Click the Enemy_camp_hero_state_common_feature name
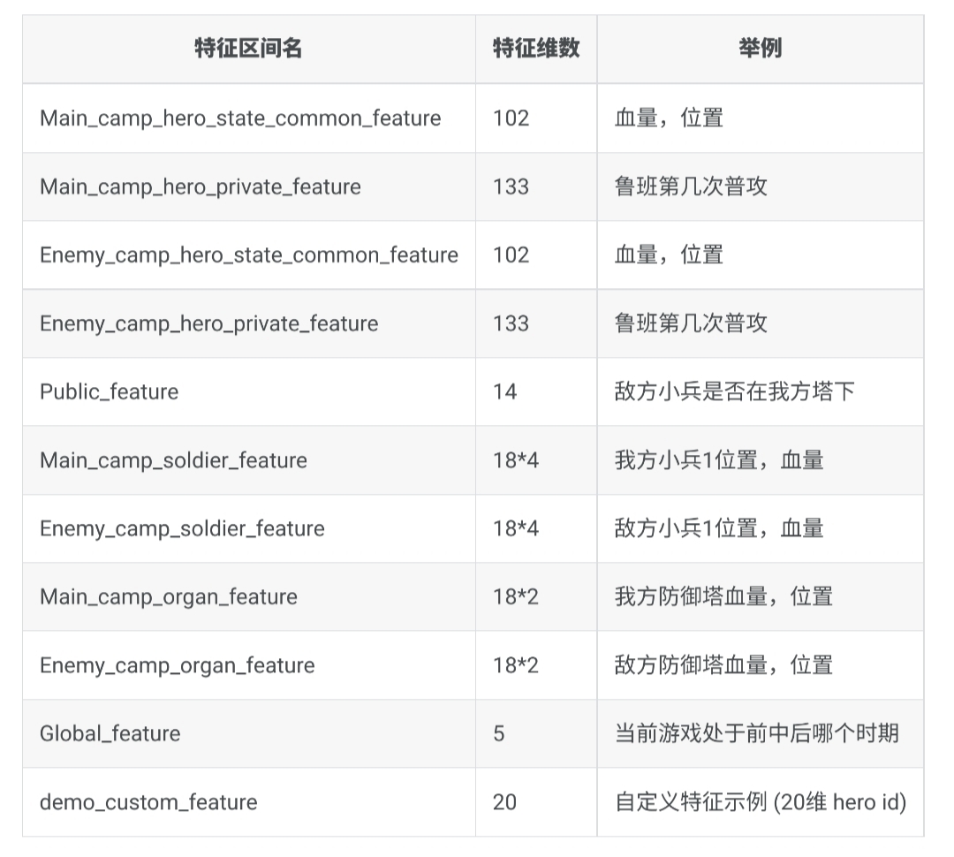954x857 pixels. coord(249,254)
